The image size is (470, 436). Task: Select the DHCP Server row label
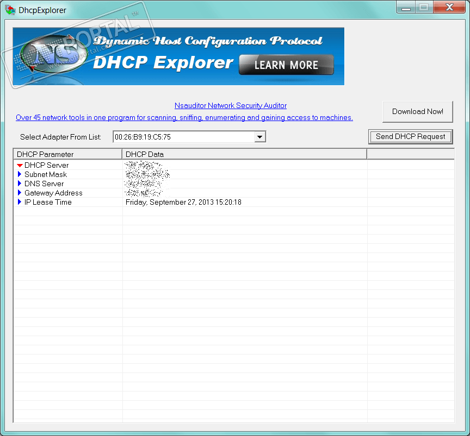point(46,165)
